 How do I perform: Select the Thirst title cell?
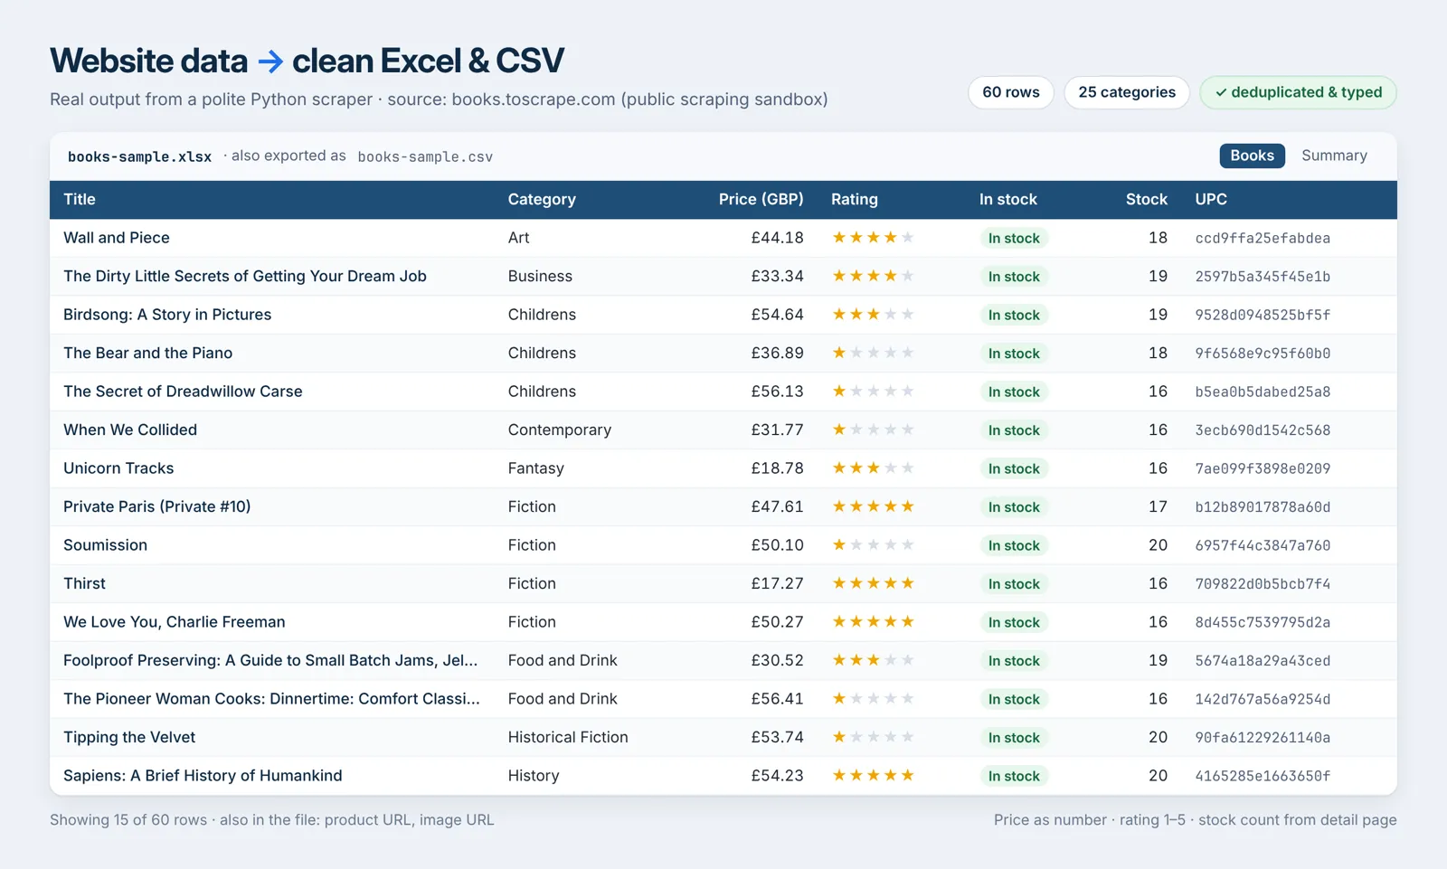[x=84, y=583]
